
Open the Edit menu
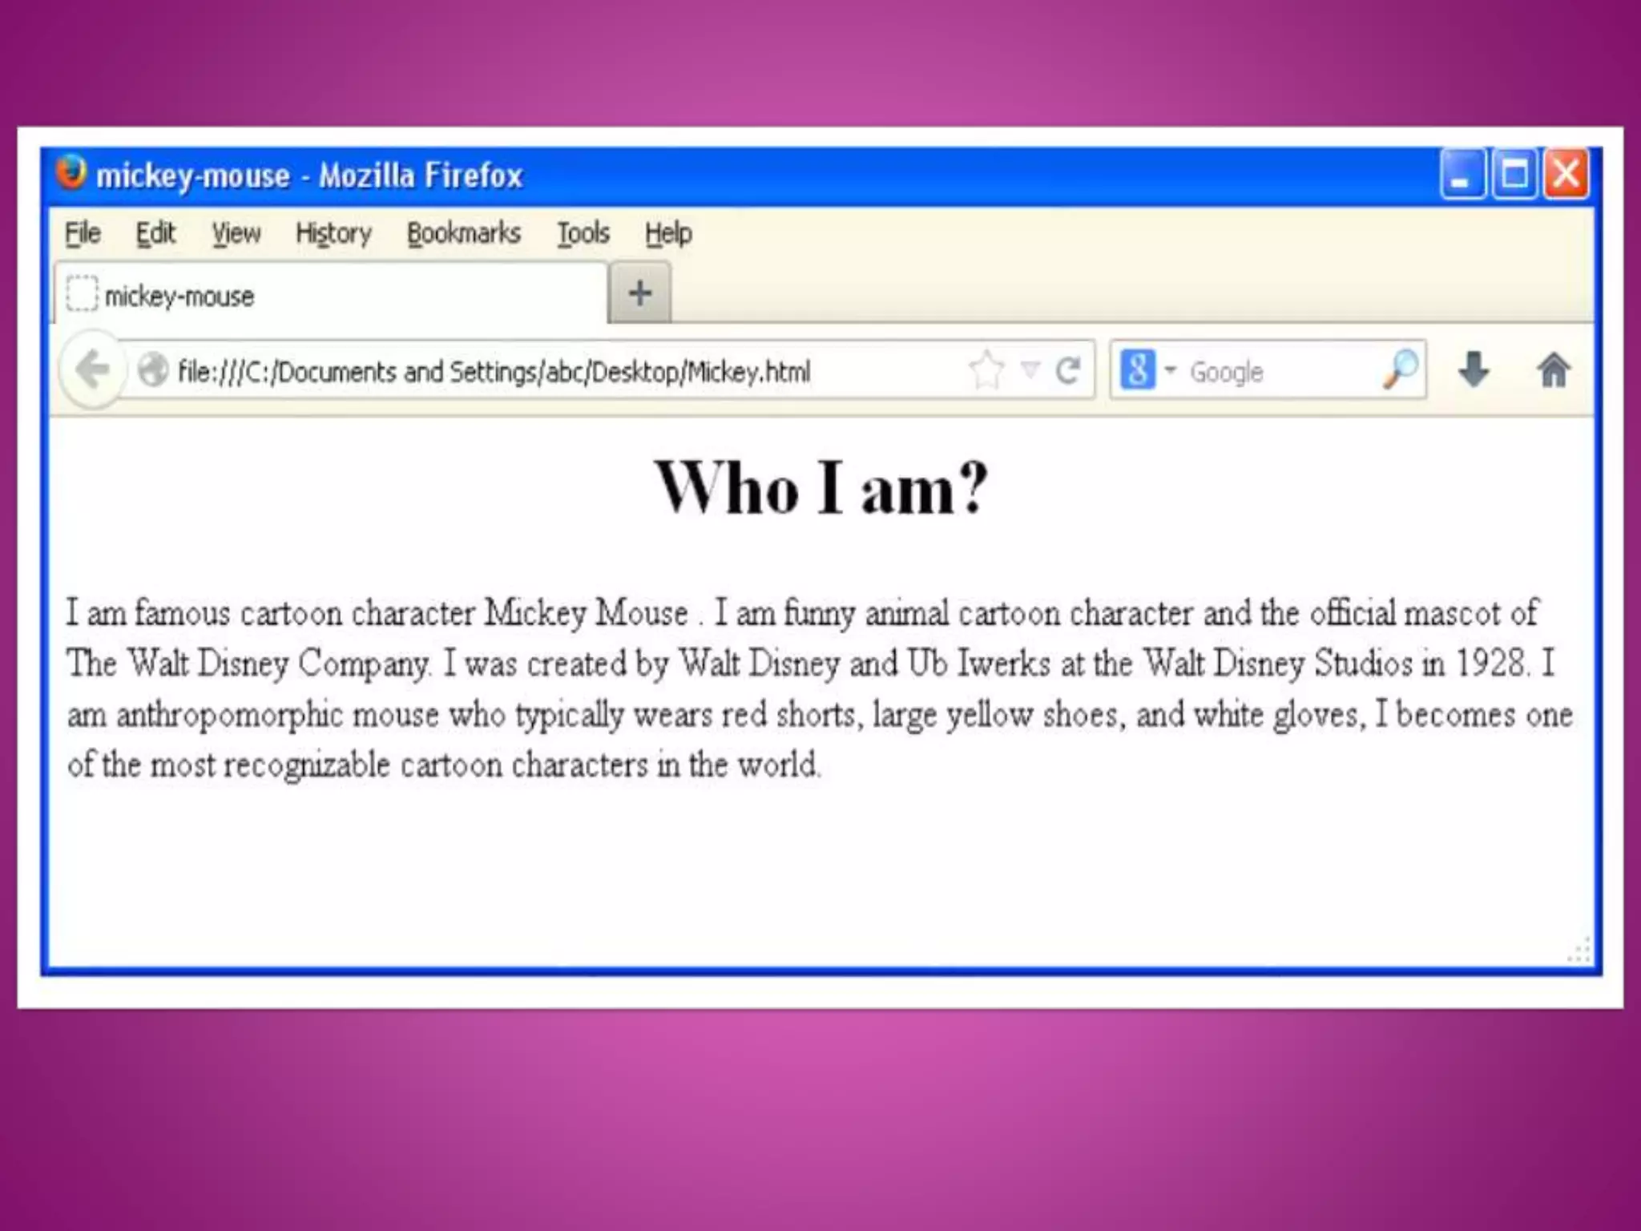pos(155,233)
